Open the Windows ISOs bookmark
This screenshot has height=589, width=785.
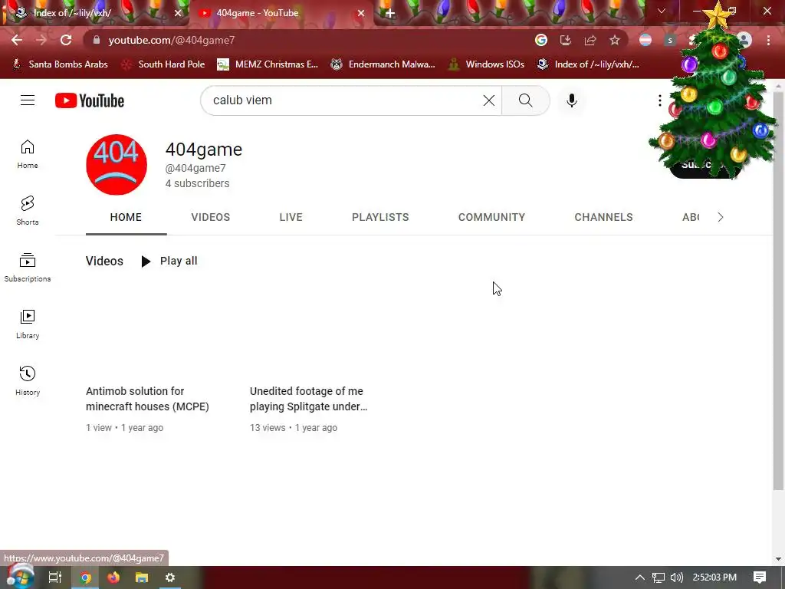[486, 64]
